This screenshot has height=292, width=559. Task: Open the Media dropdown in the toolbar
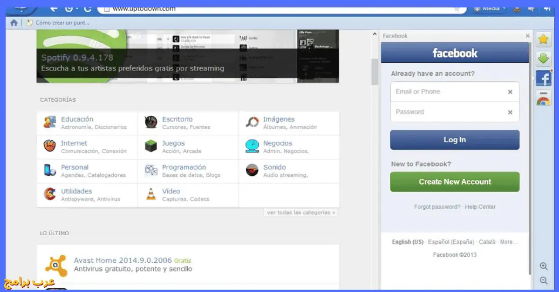click(491, 8)
